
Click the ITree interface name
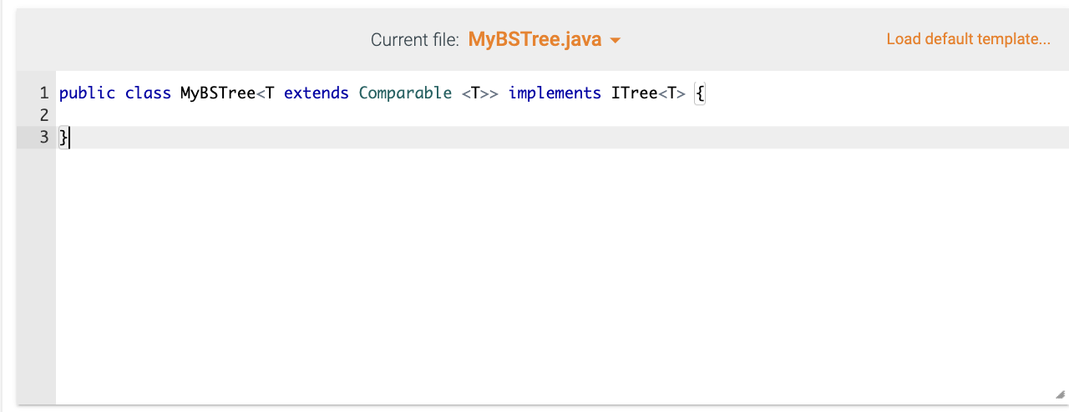click(x=635, y=93)
